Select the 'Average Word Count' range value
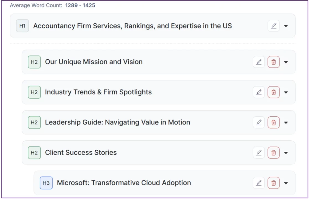This screenshot has width=309, height=199. coord(81,5)
